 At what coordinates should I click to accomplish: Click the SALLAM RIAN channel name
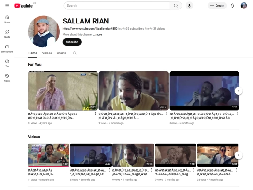(86, 21)
